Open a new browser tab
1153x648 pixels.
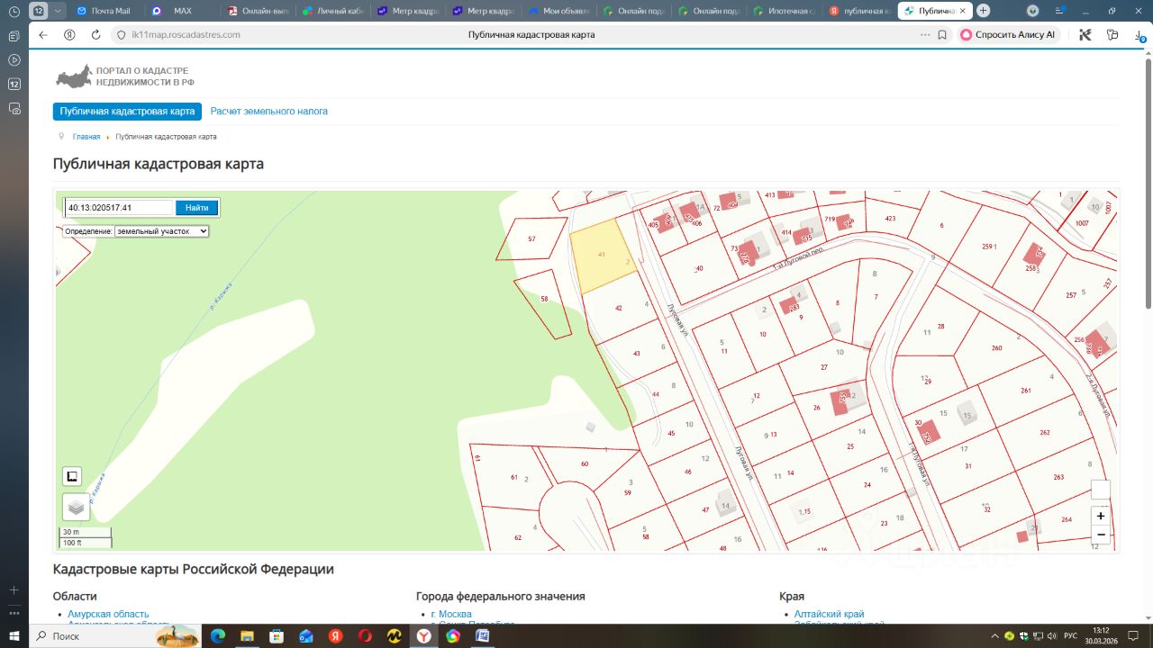pos(983,11)
